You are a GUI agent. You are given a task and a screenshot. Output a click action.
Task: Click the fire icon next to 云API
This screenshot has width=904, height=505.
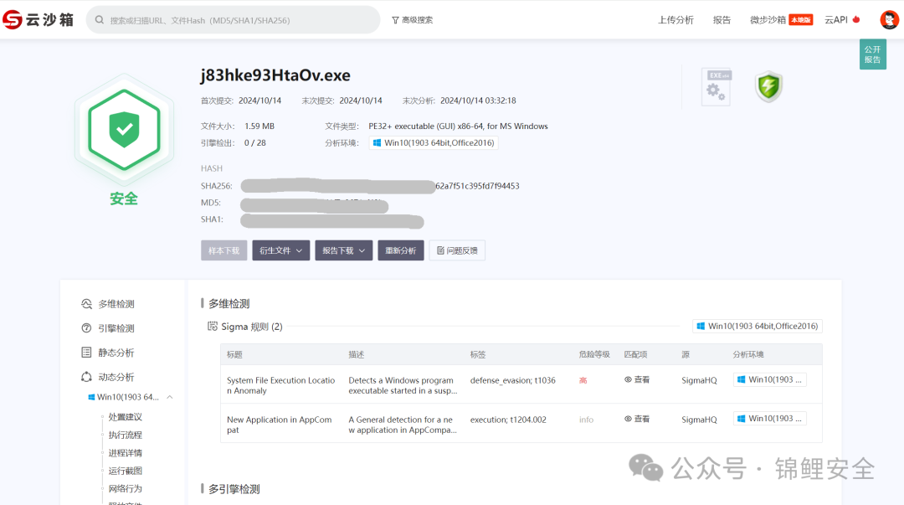[x=856, y=19]
